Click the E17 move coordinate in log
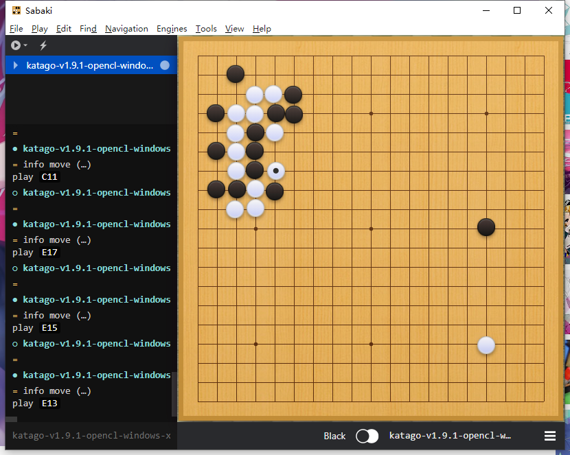 [x=50, y=253]
